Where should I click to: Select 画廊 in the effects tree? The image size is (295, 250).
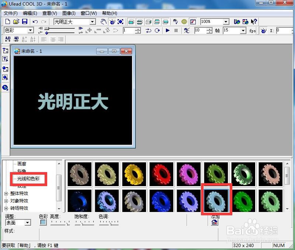(x=22, y=164)
